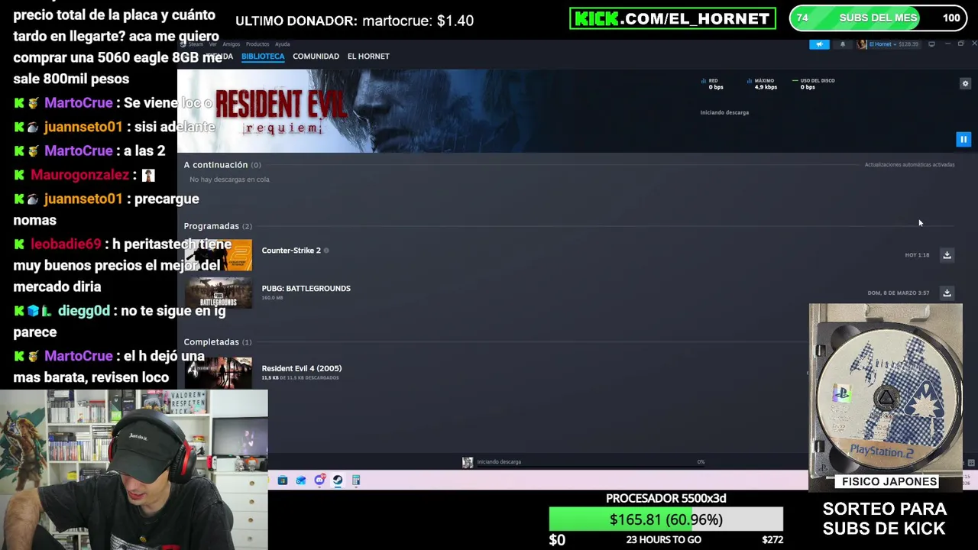The width and height of the screenshot is (978, 550).
Task: Open blue app icon before Discord in taskbar
Action: 301,480
